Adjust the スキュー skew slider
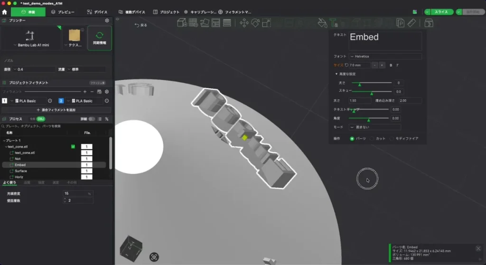The width and height of the screenshot is (486, 265). pos(372,92)
